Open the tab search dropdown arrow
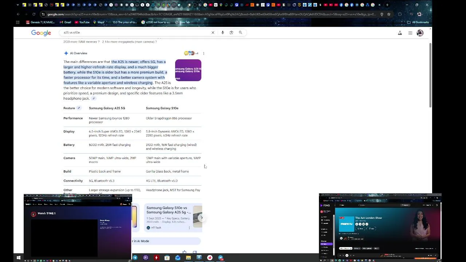Viewport: 466px width, 262px height. pyautogui.click(x=18, y=5)
